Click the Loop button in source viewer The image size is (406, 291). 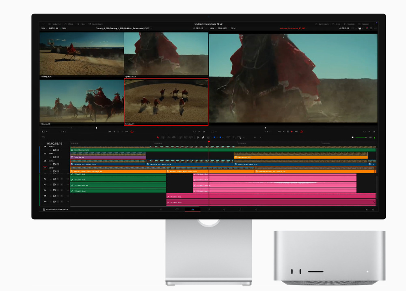tap(132, 131)
